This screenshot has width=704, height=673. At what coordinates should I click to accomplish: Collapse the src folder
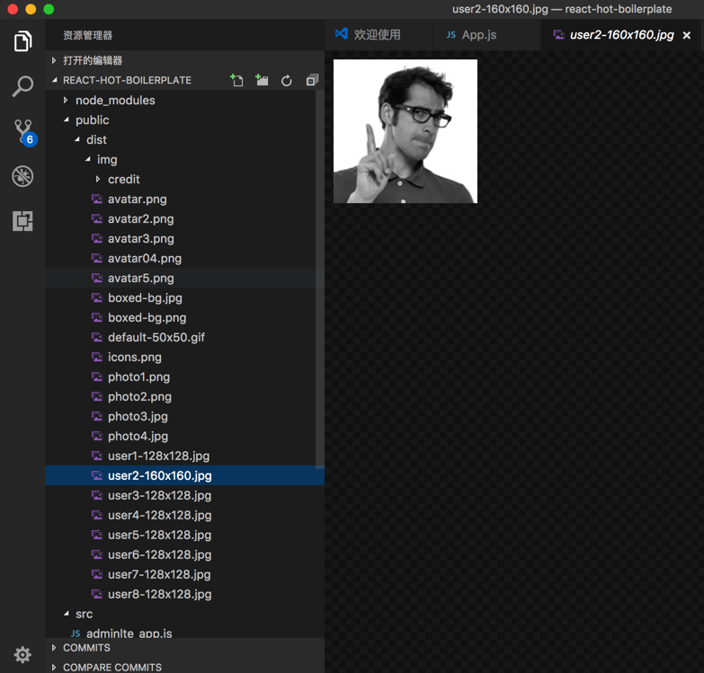184,614
